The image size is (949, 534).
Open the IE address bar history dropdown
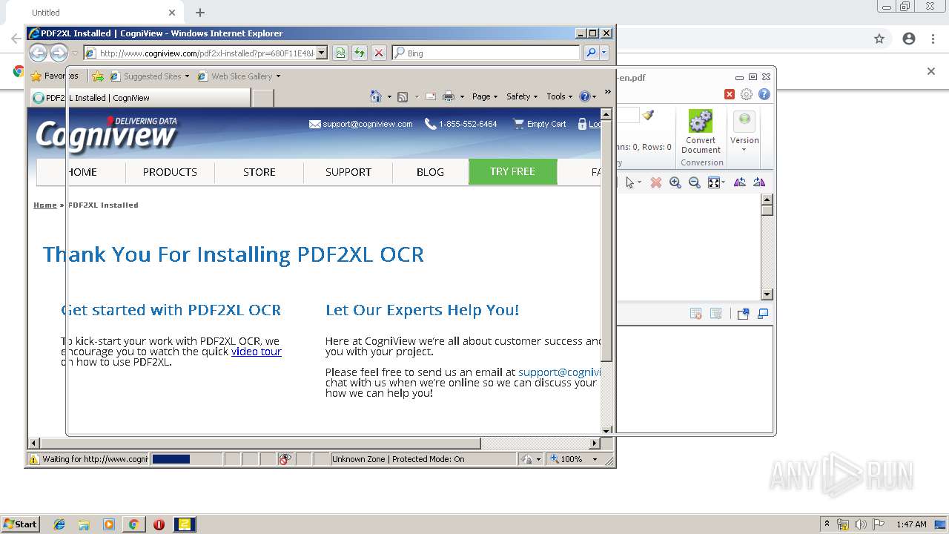[x=322, y=53]
